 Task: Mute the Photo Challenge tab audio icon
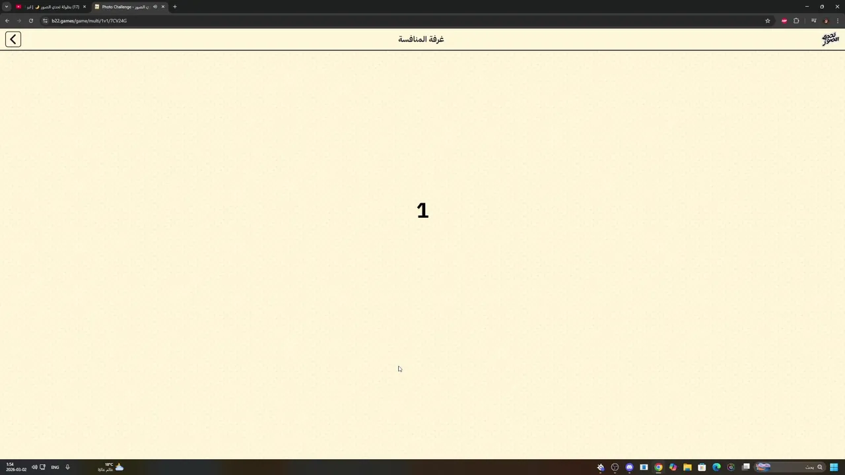tap(155, 7)
